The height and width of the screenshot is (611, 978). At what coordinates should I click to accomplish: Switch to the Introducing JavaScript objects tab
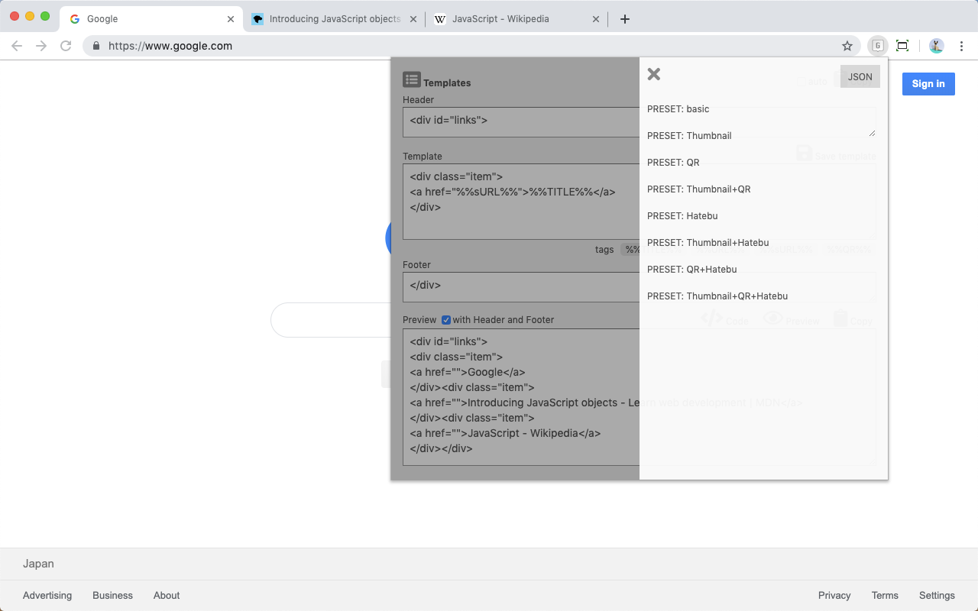tap(335, 19)
